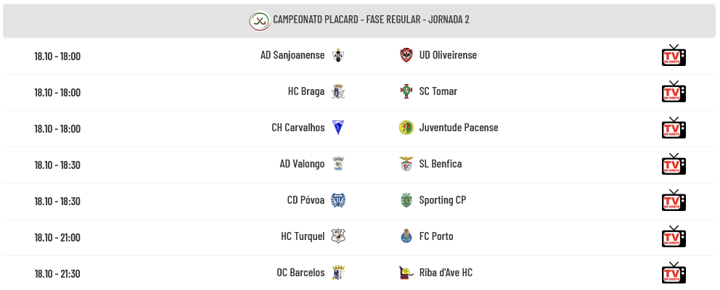Click the UD Oliveirense club crest

[x=406, y=55]
